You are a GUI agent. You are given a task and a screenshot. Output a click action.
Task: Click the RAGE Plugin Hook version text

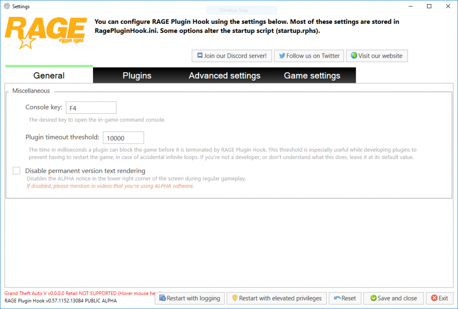pos(60,301)
